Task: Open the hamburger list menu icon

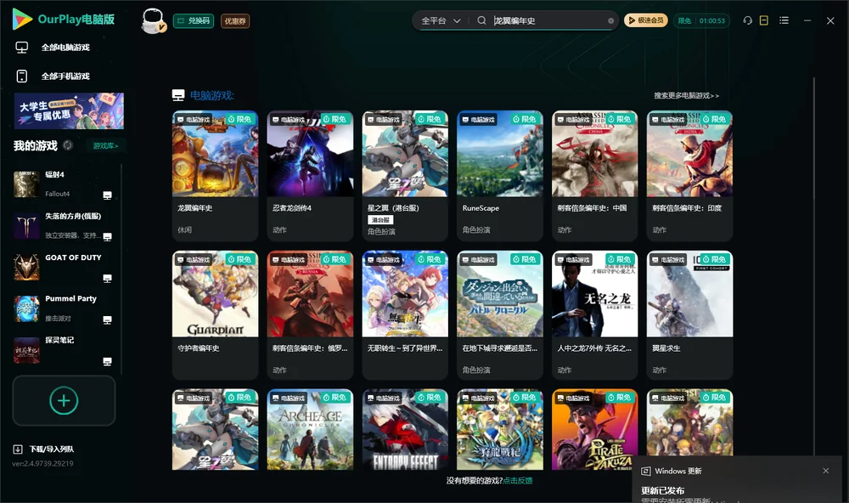Action: (784, 20)
